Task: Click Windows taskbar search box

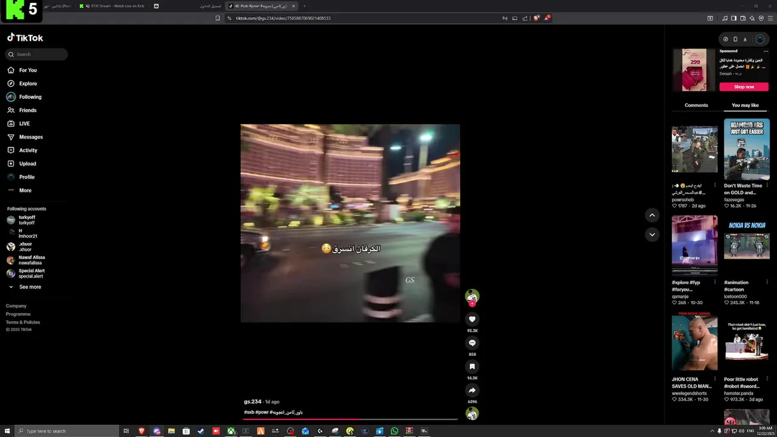Action: tap(66, 431)
